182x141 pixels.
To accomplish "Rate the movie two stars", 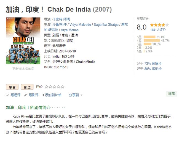I will (x=50, y=87).
